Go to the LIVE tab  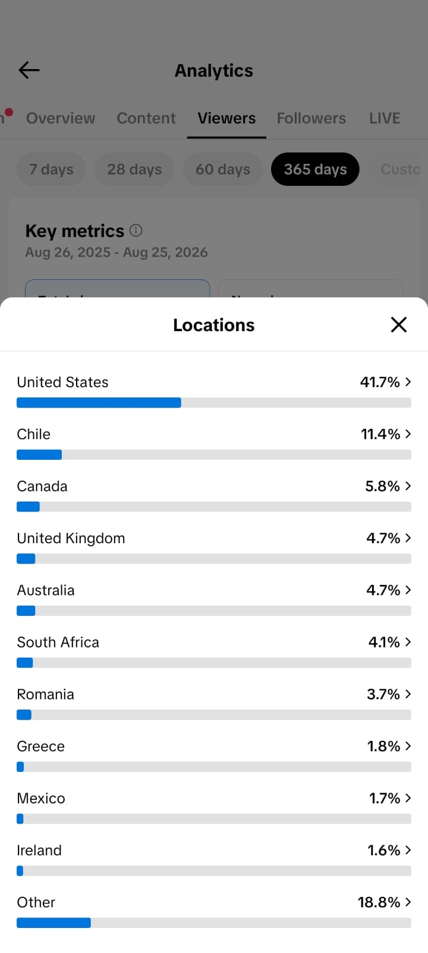tap(385, 118)
